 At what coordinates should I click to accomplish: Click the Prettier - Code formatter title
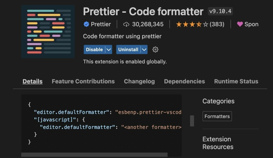(x=143, y=12)
